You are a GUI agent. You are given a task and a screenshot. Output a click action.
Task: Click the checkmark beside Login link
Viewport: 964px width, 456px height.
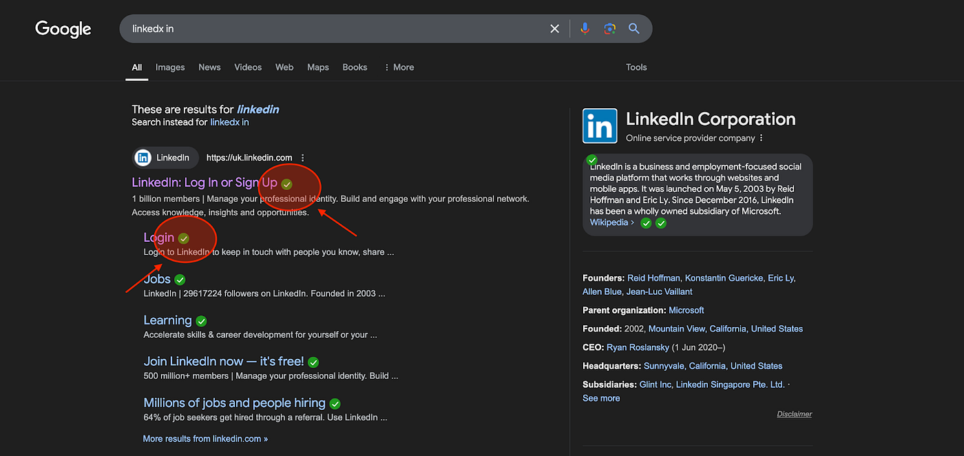point(183,238)
